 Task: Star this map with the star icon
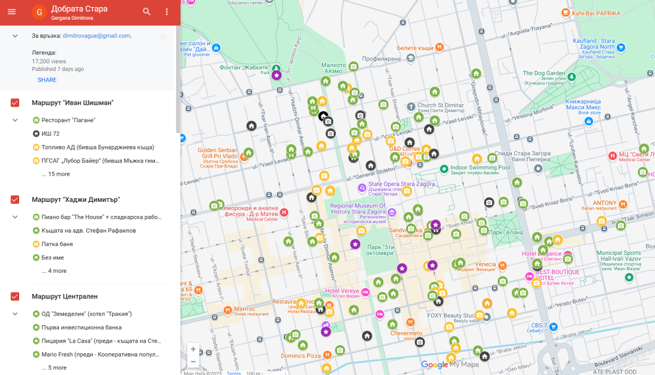coord(162,36)
